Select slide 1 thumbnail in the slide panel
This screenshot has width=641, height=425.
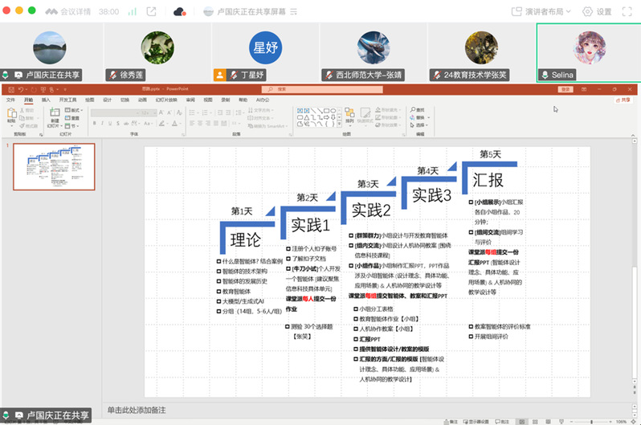[54, 167]
